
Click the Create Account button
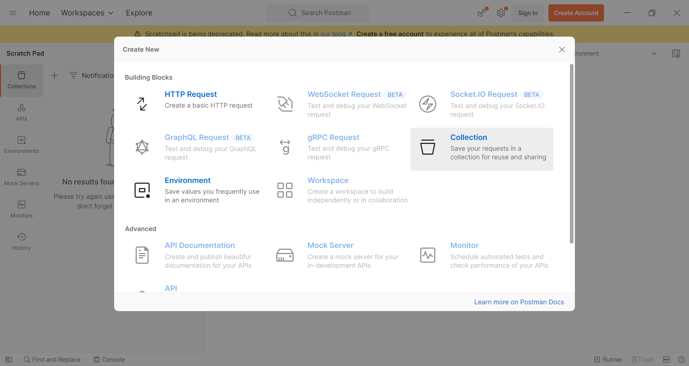click(x=576, y=13)
